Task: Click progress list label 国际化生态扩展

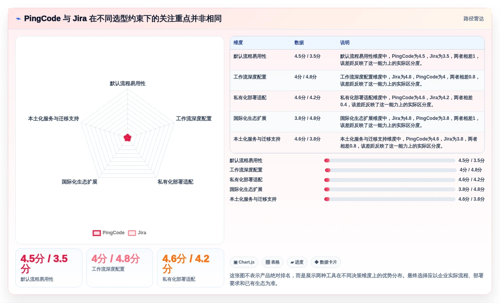Action: [246, 189]
